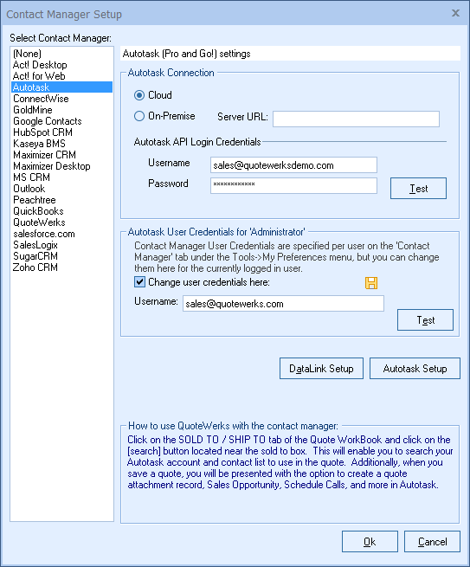Image resolution: width=470 pixels, height=567 pixels.
Task: Pick Peachtree in the list
Action: (x=61, y=200)
